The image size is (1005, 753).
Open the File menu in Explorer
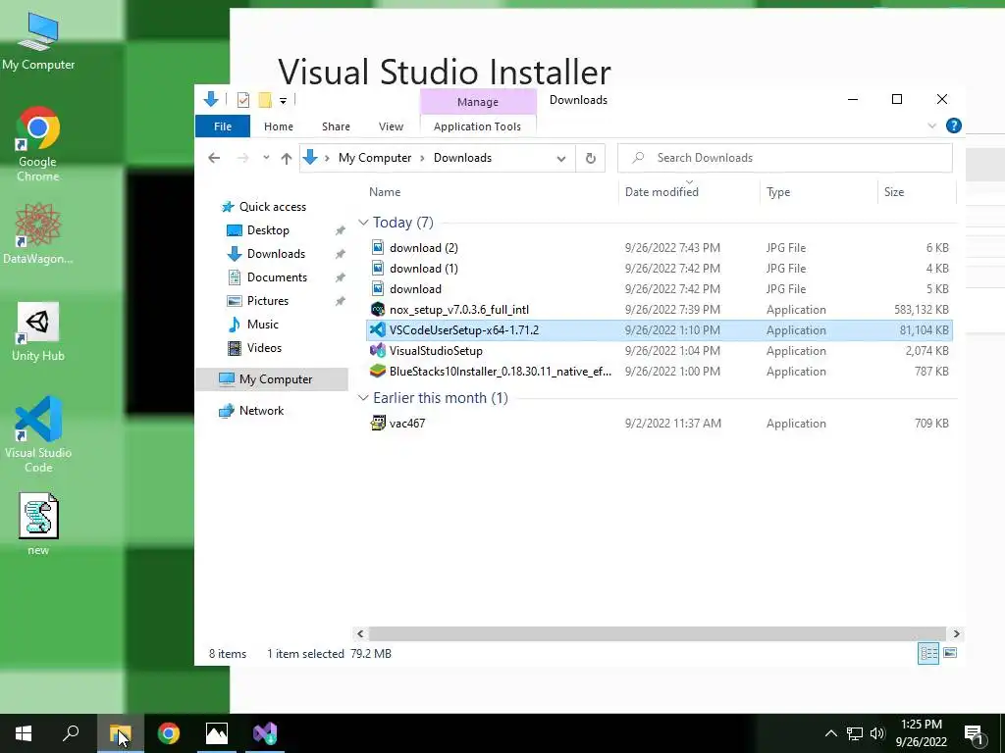223,126
